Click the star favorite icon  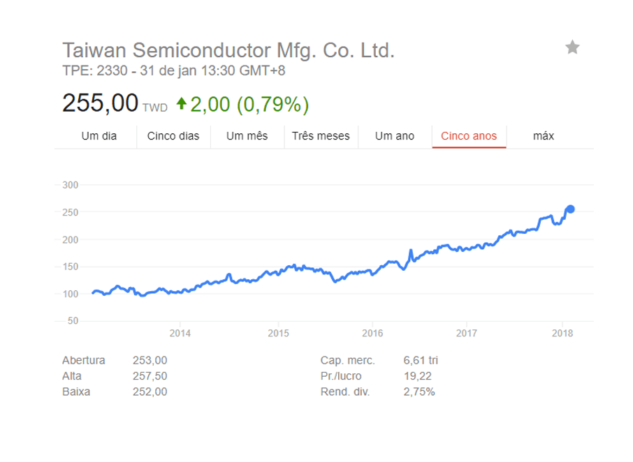[x=572, y=47]
